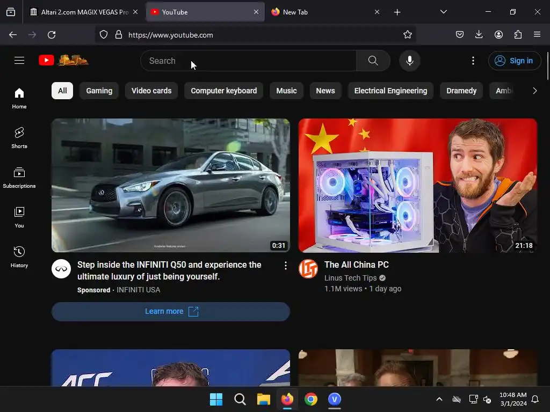Filter by Music chip
The width and height of the screenshot is (550, 412).
coord(286,91)
